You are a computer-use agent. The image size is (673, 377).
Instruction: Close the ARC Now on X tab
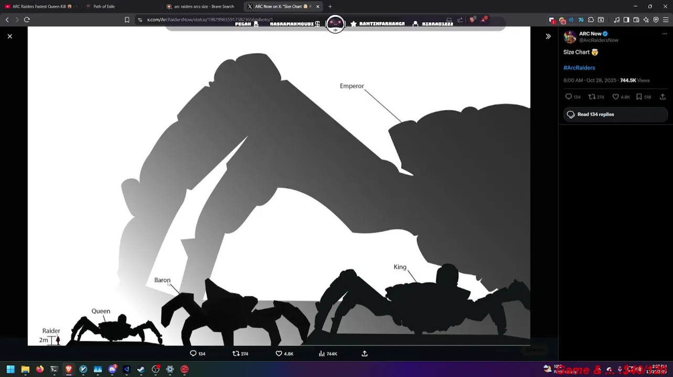point(318,6)
